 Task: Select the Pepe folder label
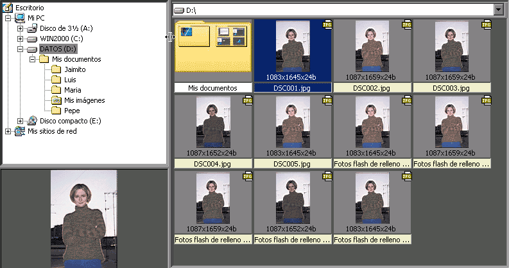(x=72, y=111)
